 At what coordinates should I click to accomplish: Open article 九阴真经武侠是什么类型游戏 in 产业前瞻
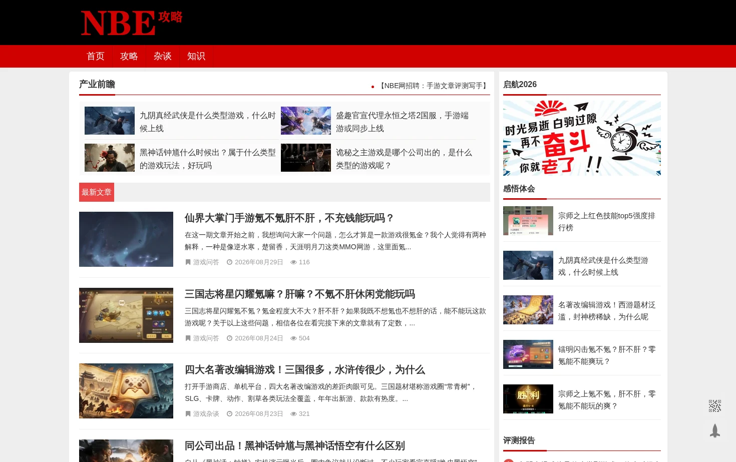coord(208,122)
